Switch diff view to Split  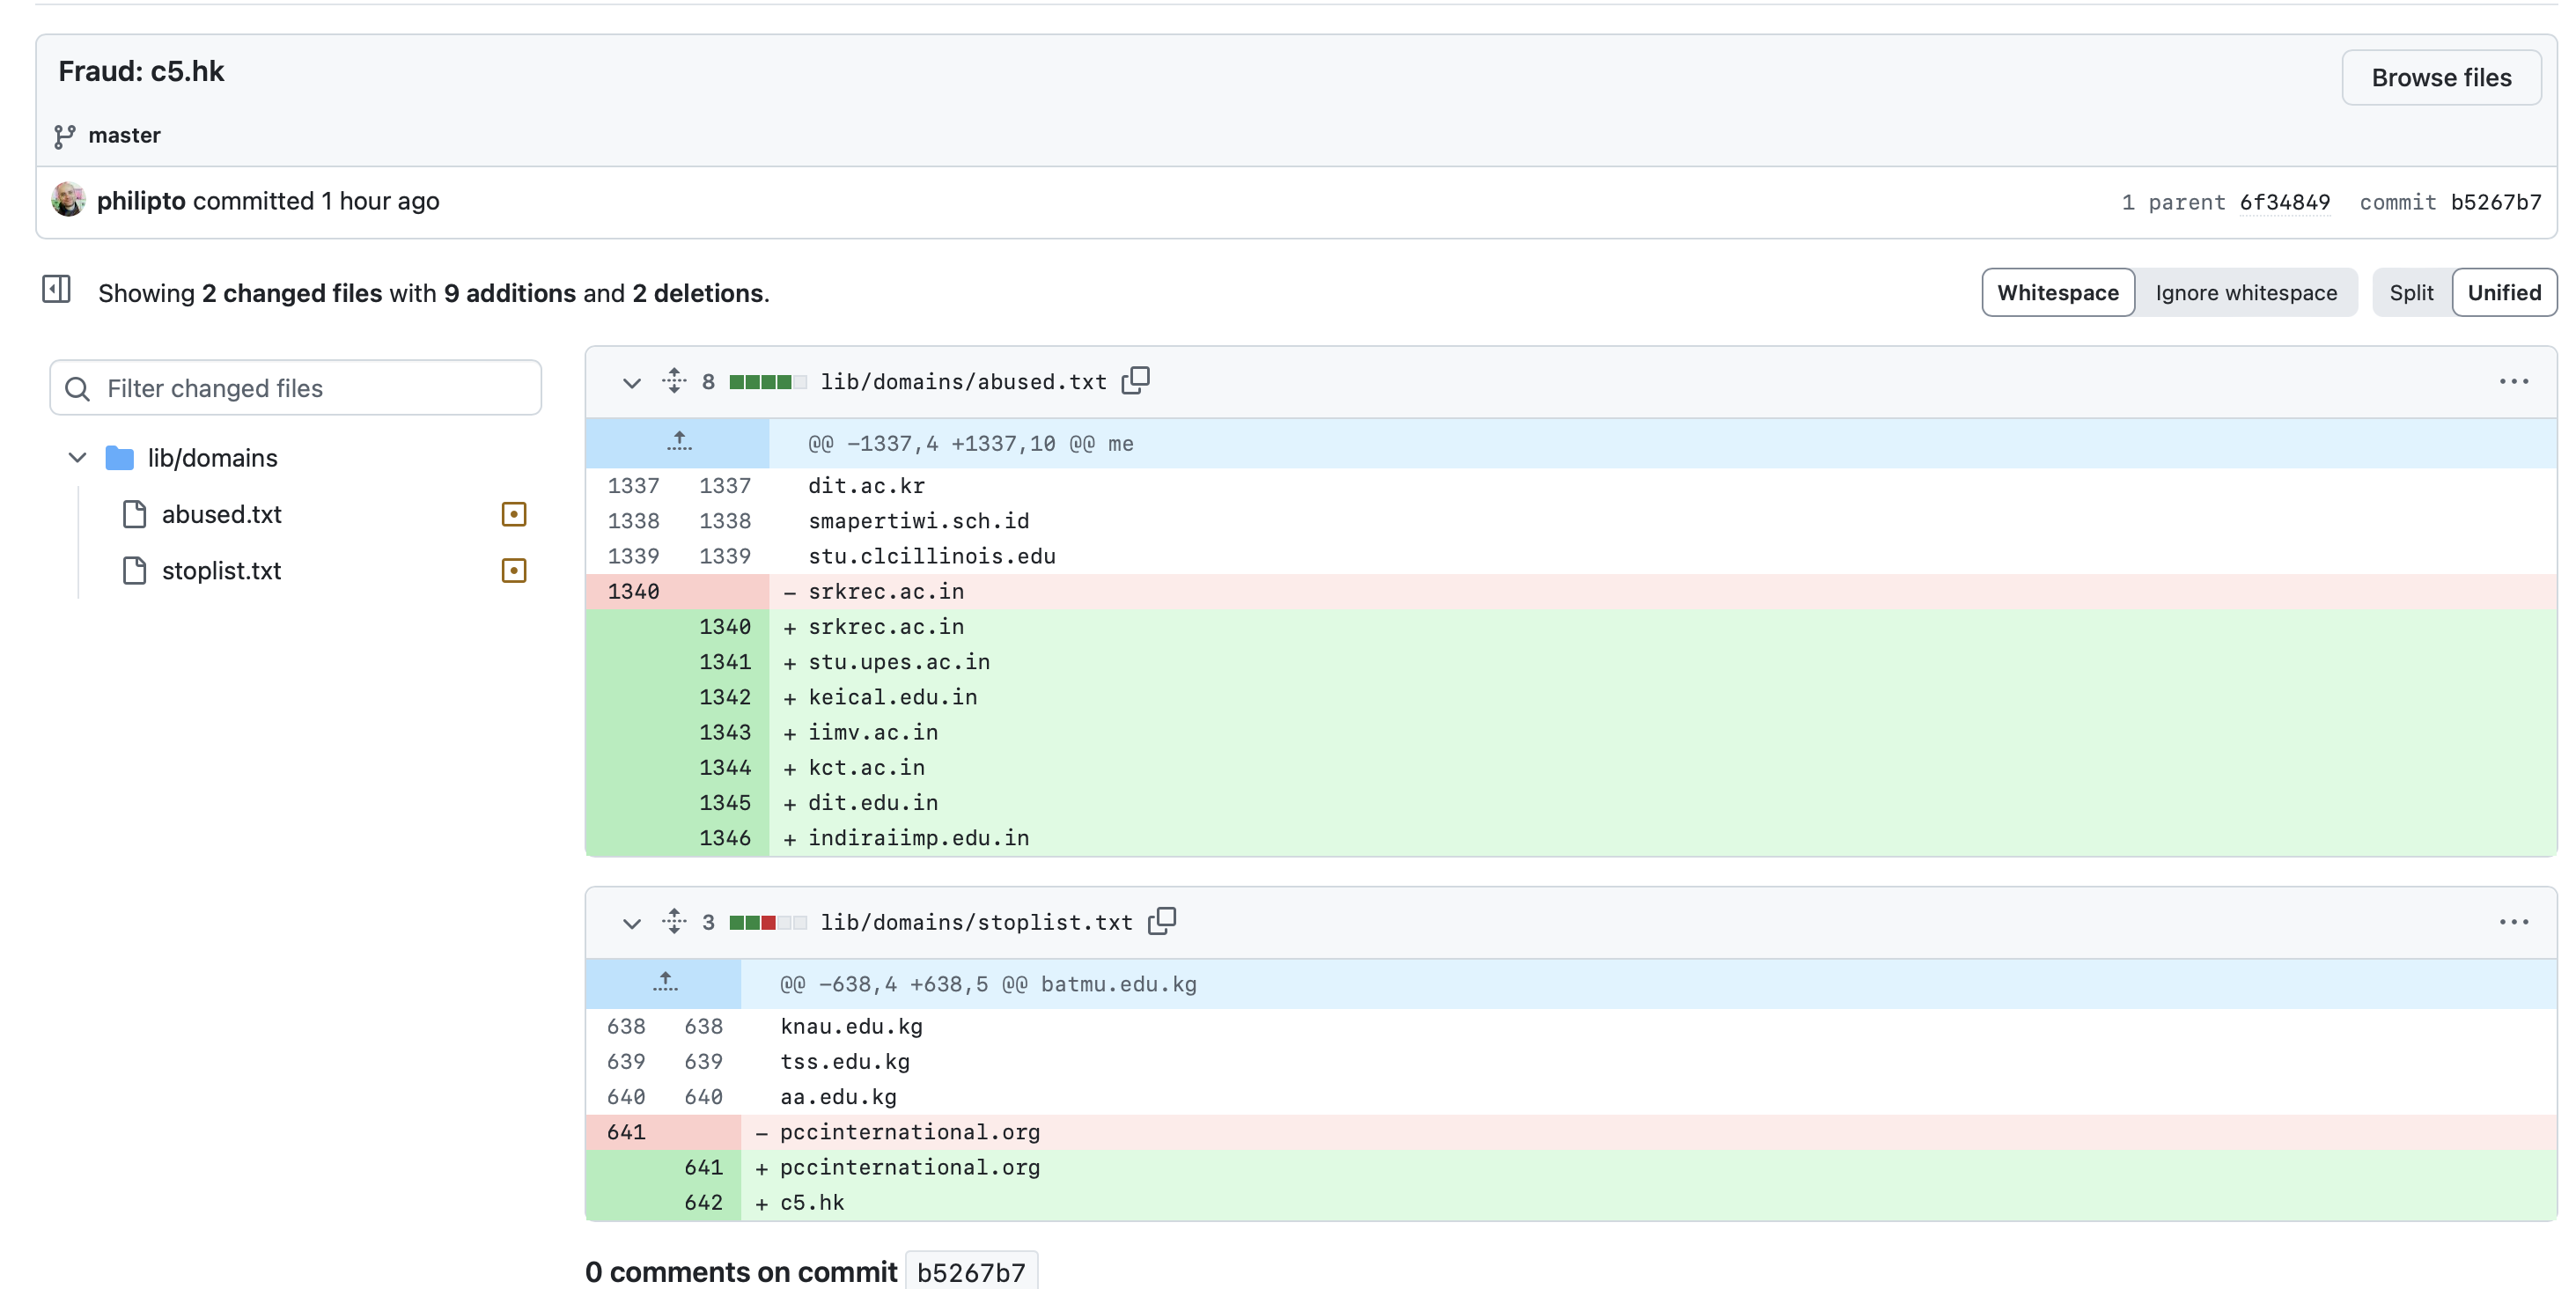(x=2411, y=292)
